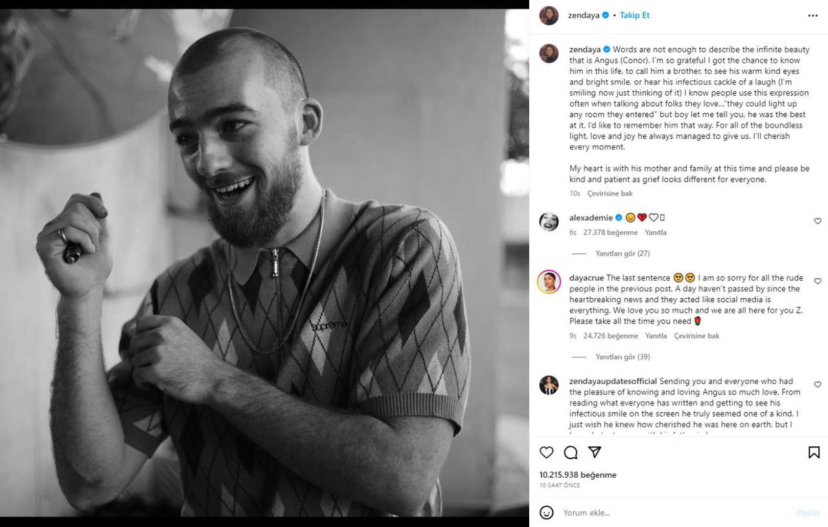Click the Yorum ekle comment field
The height and width of the screenshot is (527, 828).
tap(673, 513)
